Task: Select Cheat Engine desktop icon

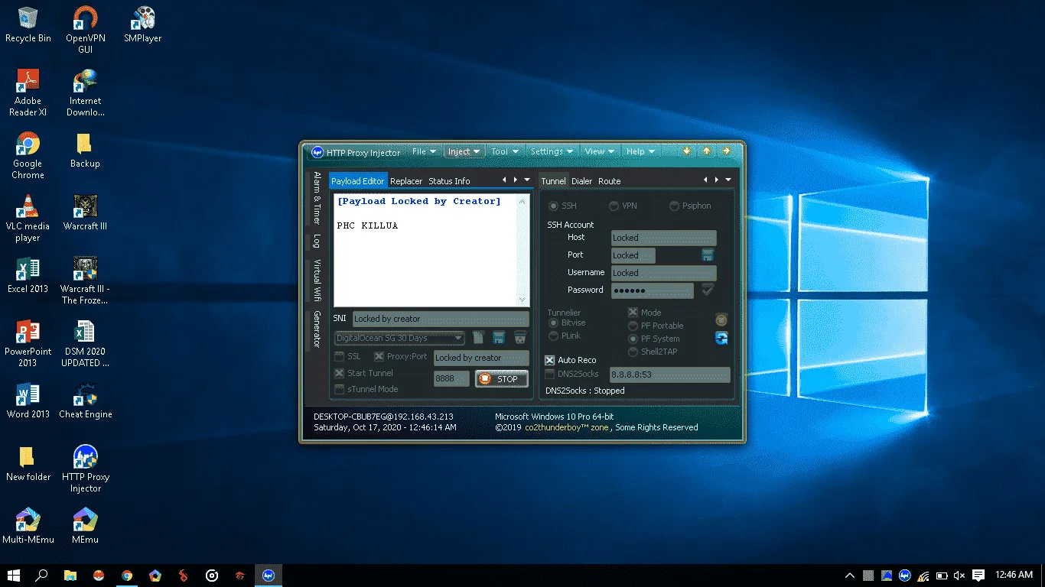Action: [85, 401]
